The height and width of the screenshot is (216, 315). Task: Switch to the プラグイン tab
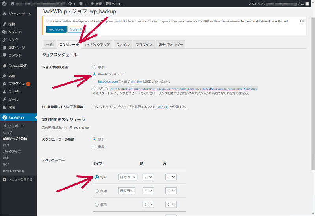(x=144, y=44)
